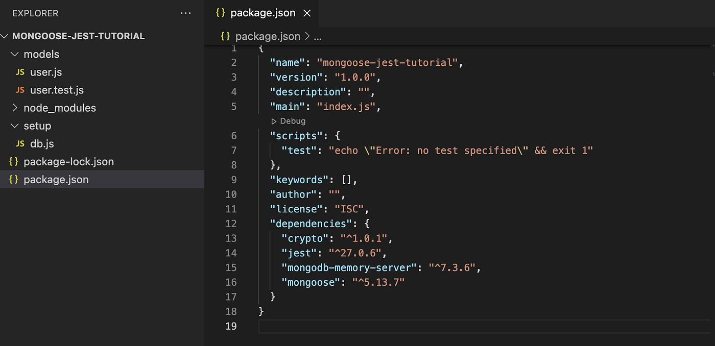Image resolution: width=715 pixels, height=346 pixels.
Task: Select the package.json editor tab
Action: [x=261, y=13]
